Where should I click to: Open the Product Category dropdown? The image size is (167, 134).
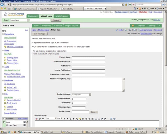coord(90,94)
